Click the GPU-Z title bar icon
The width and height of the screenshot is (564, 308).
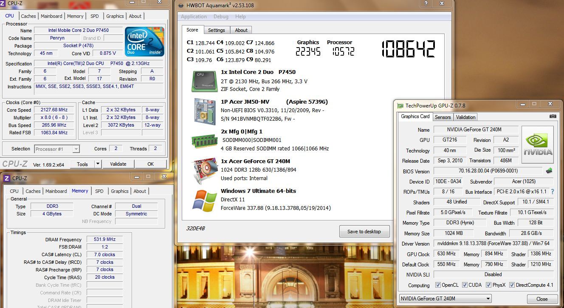(400, 105)
